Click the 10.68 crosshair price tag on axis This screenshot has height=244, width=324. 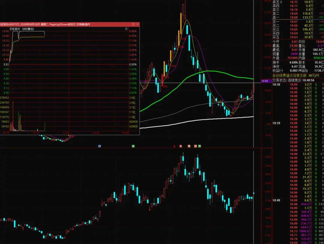[266, 81]
